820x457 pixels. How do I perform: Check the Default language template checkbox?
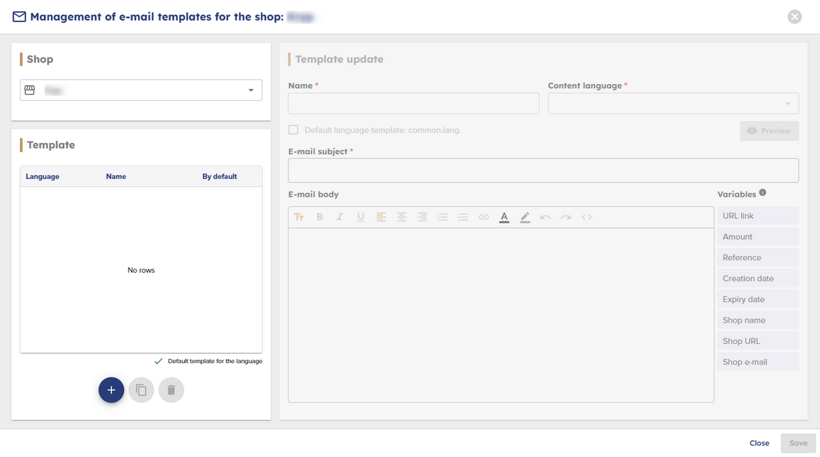(x=293, y=129)
